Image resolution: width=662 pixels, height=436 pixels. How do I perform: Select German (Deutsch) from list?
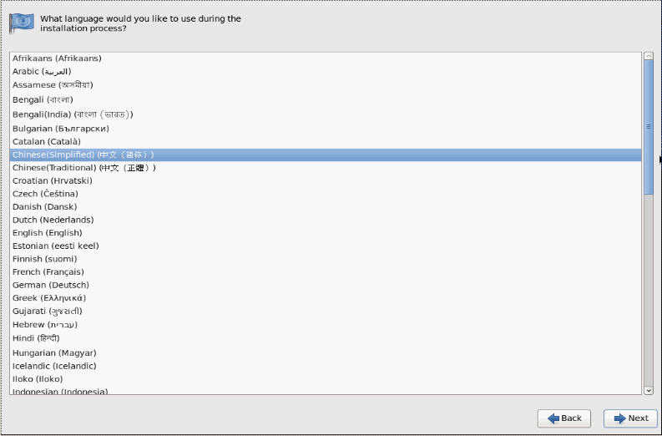tap(51, 286)
